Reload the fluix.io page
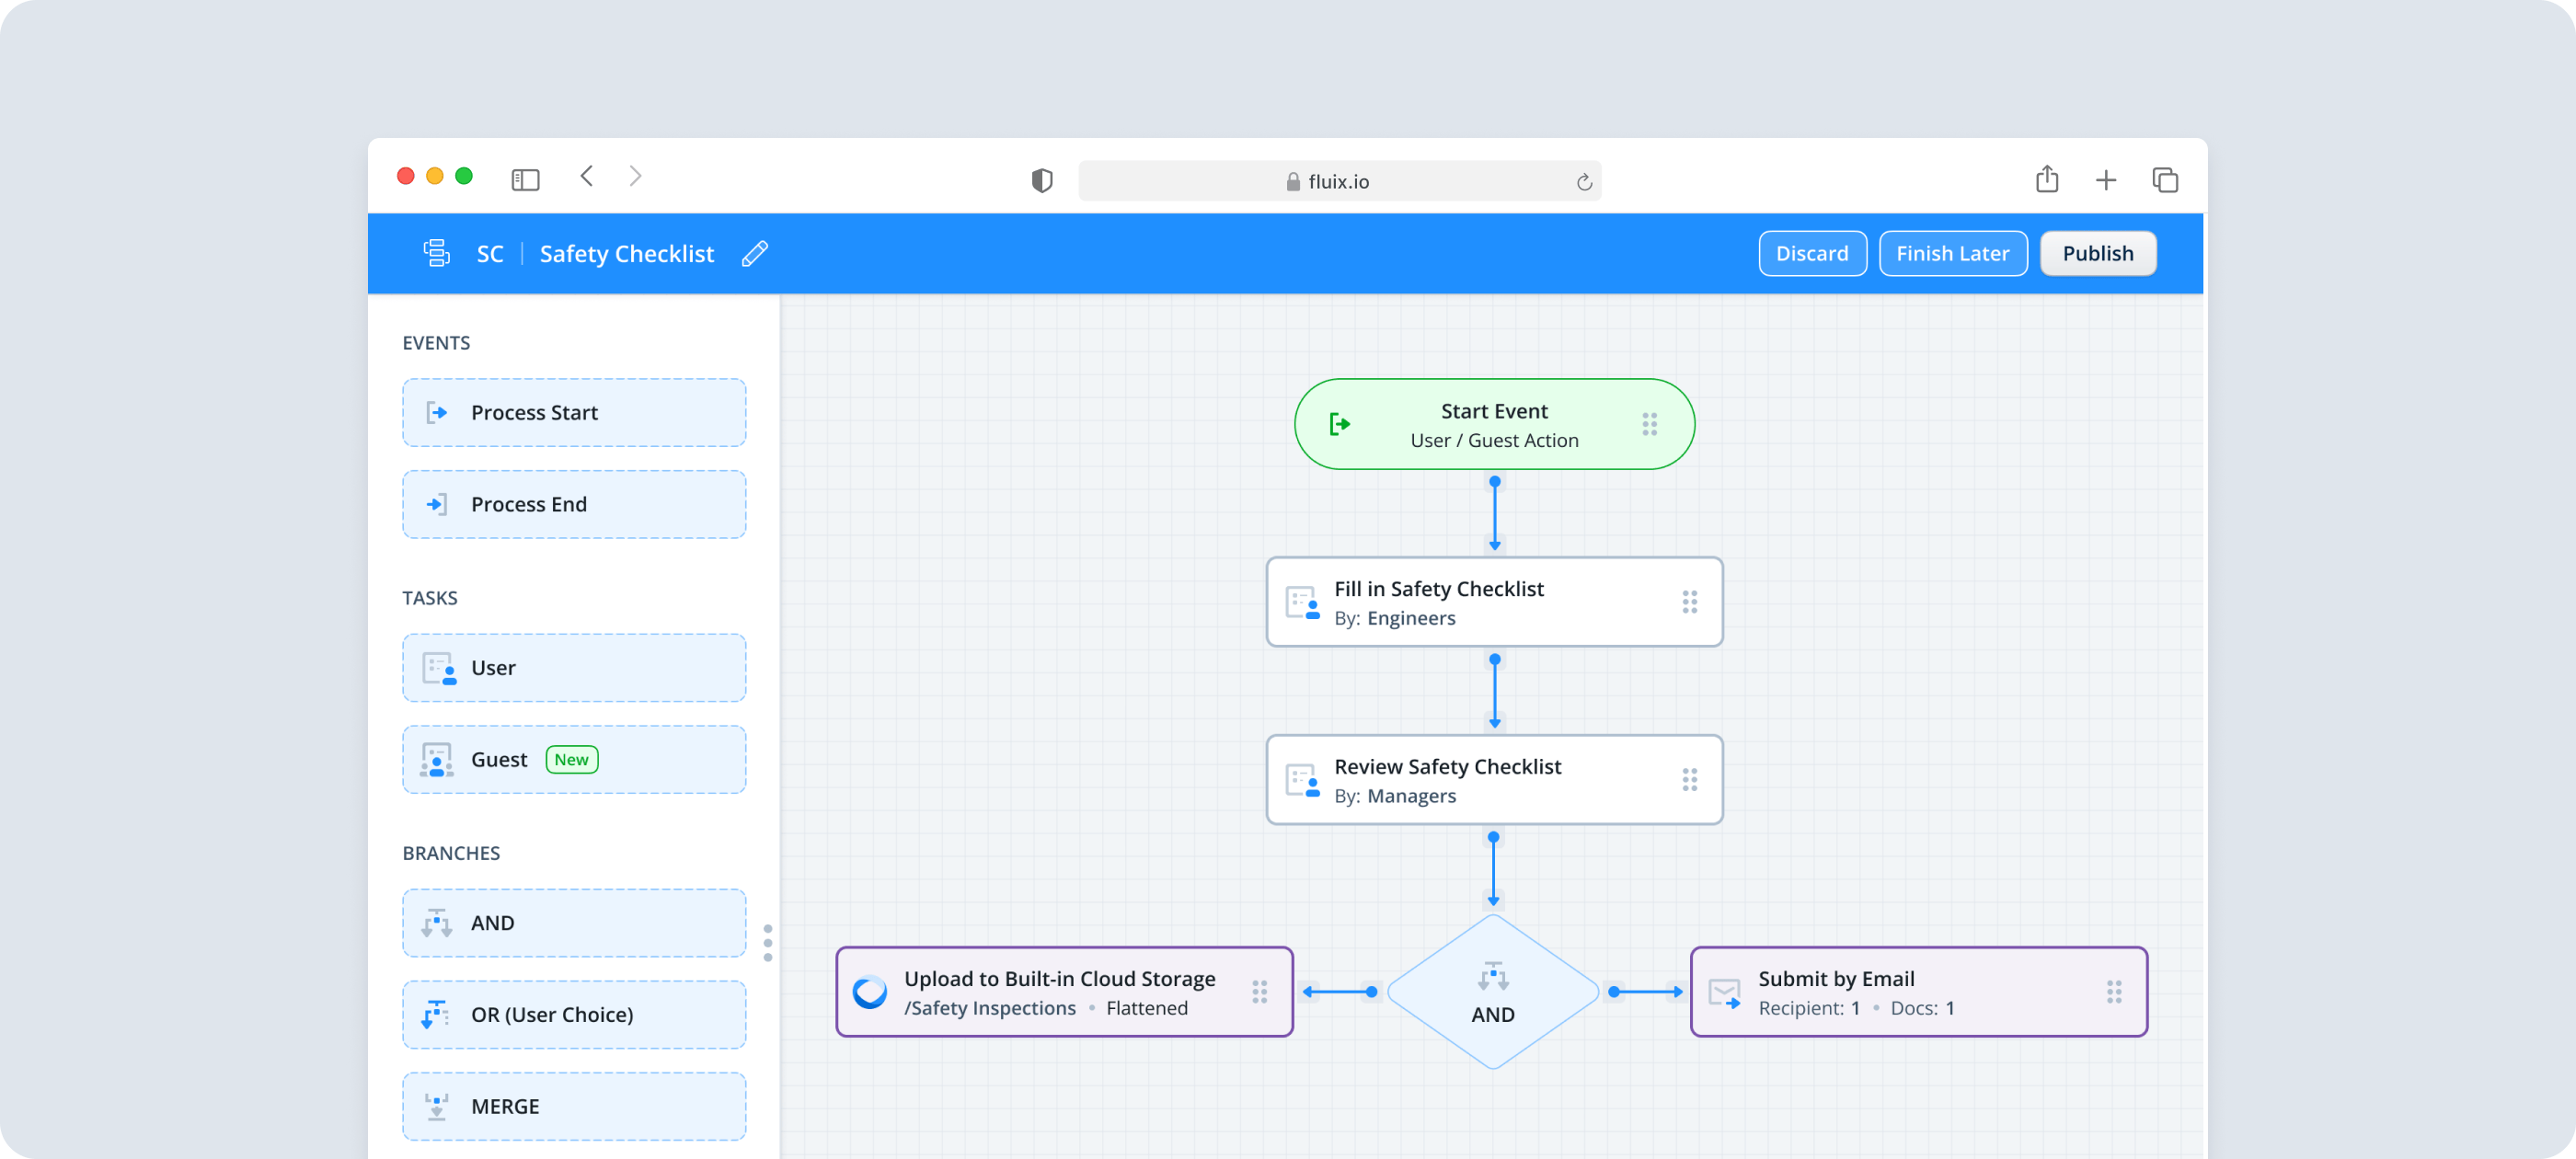This screenshot has height=1159, width=2576. pos(1583,182)
